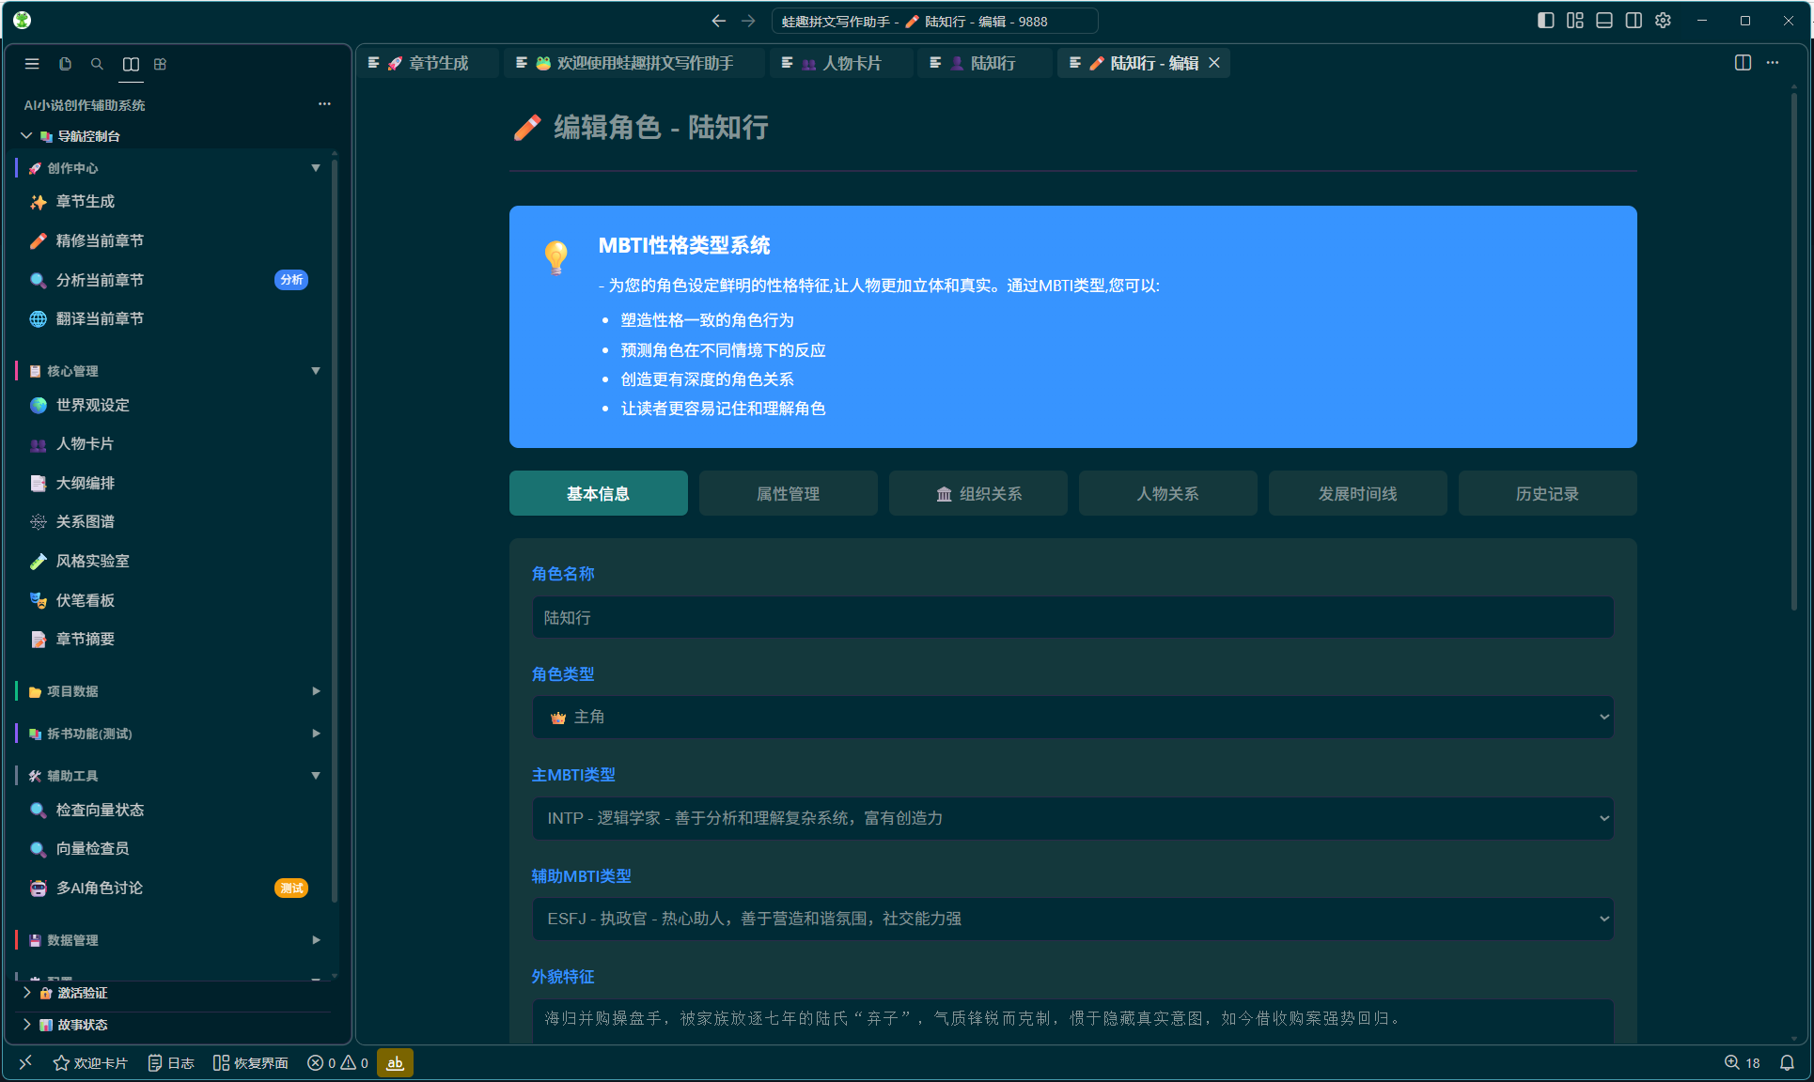Click 欢迎卡片 in status bar
Image resolution: width=1814 pixels, height=1082 pixels.
[90, 1062]
